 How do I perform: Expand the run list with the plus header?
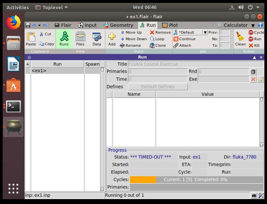pos(28,64)
